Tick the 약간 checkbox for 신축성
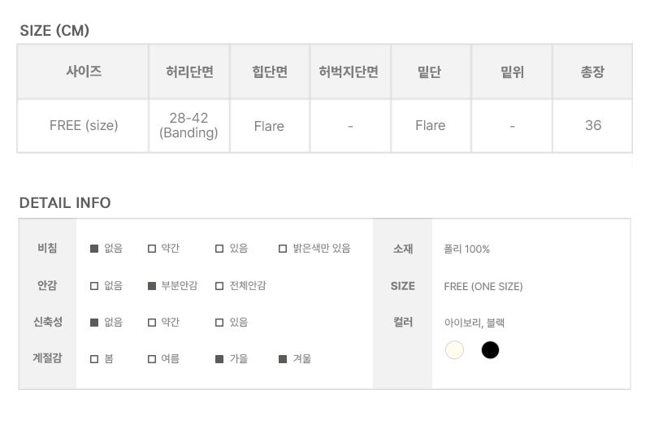Viewport: 650px width, 429px height. click(152, 323)
